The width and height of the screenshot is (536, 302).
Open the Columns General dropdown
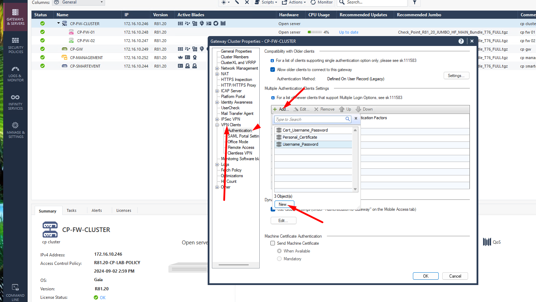[79, 2]
